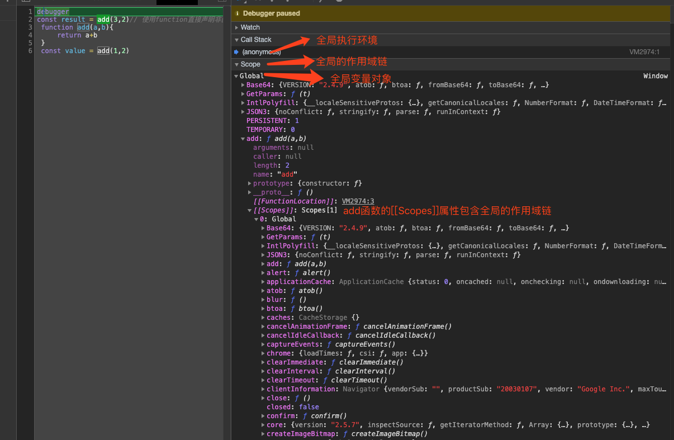
Task: Collapse the [[Scopes]]: Scopes[1] entry
Action: (250, 210)
